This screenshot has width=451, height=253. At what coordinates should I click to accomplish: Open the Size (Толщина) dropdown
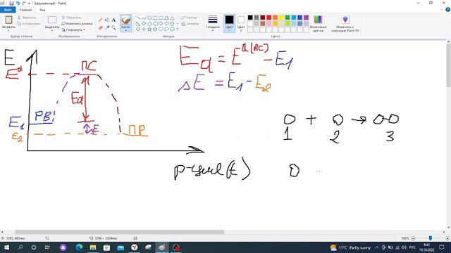pyautogui.click(x=213, y=23)
